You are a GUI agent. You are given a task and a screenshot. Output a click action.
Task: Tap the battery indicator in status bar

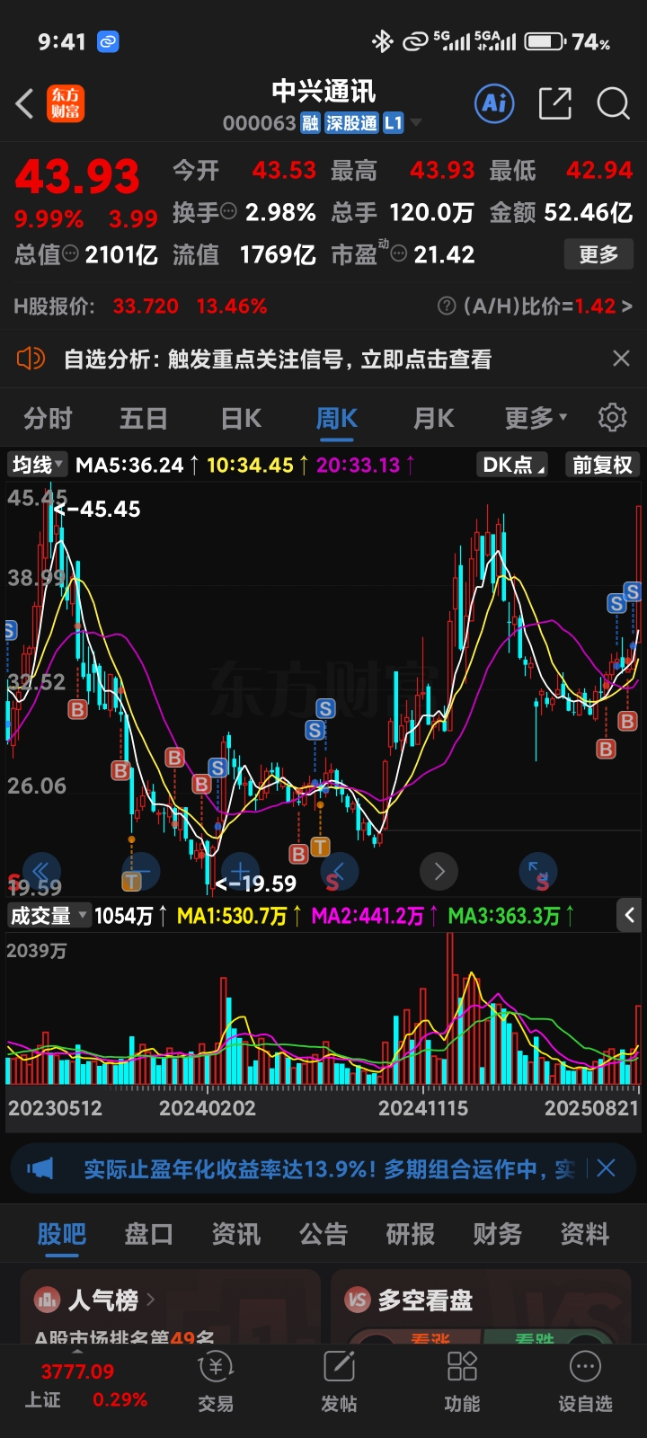click(x=545, y=41)
